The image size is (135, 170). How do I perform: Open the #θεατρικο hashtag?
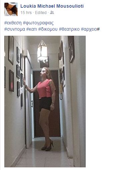pos(69,29)
